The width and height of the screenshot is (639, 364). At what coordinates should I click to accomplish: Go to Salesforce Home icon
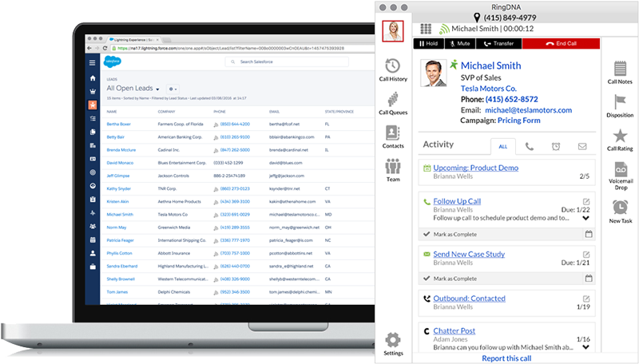click(x=93, y=77)
